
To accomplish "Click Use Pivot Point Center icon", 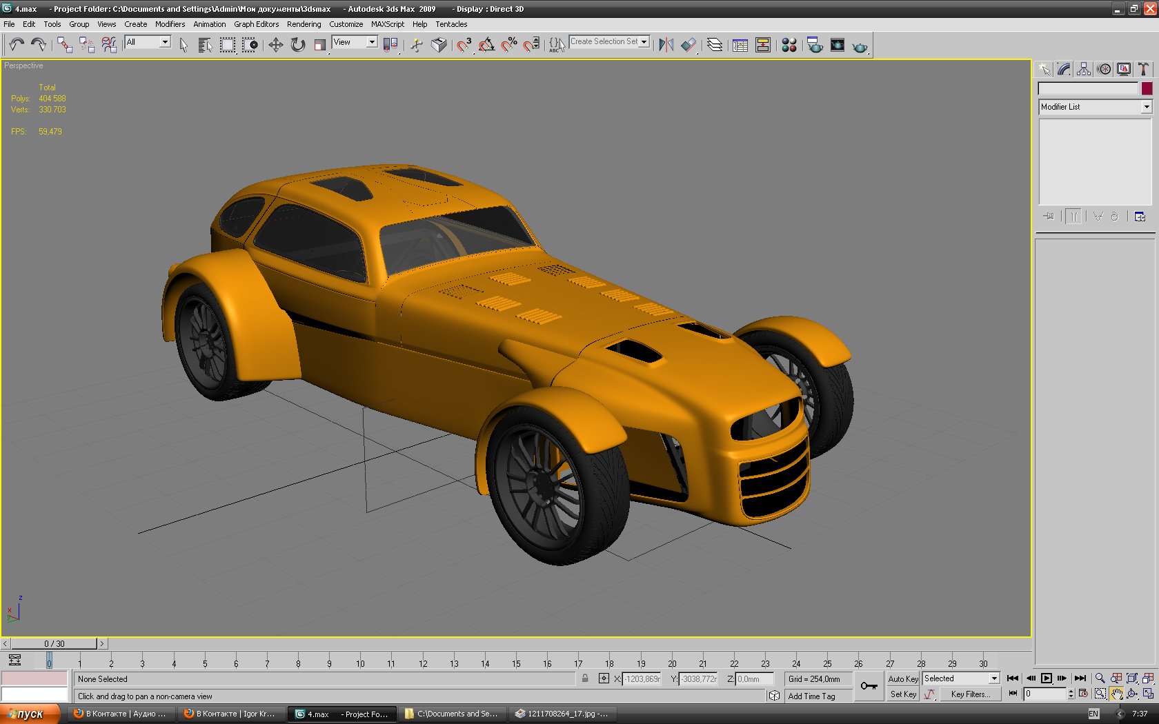I will coord(390,45).
